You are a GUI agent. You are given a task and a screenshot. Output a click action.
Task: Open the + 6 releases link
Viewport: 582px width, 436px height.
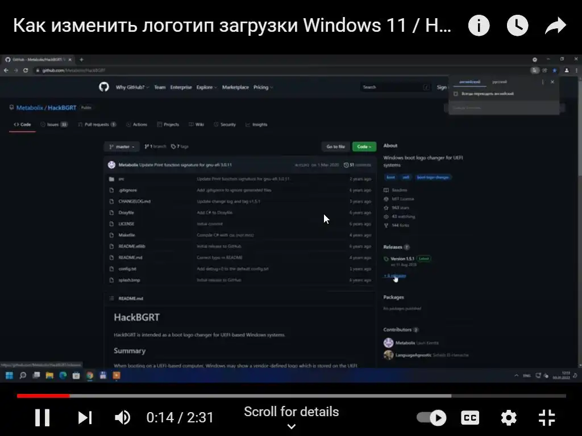[395, 276]
